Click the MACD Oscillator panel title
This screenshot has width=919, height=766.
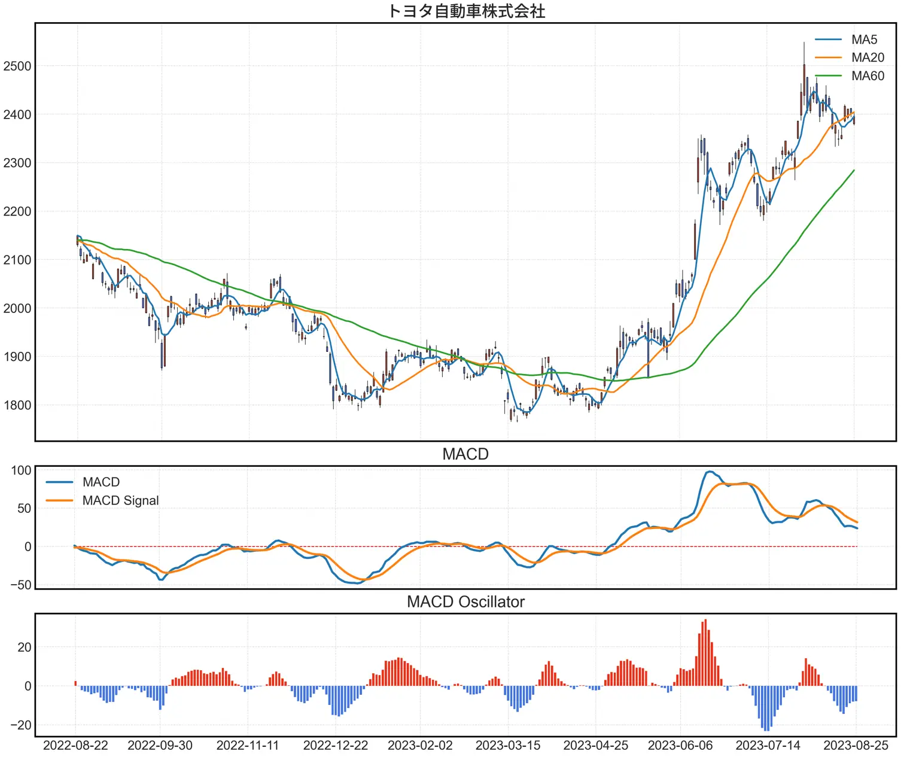tap(465, 602)
